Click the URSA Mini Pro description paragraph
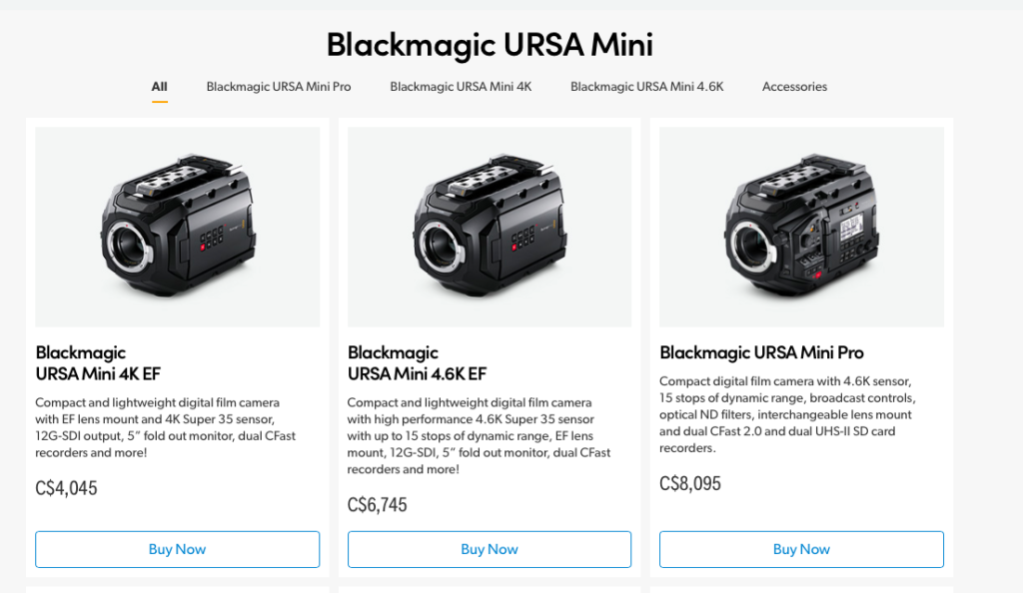1023x593 pixels. (786, 414)
